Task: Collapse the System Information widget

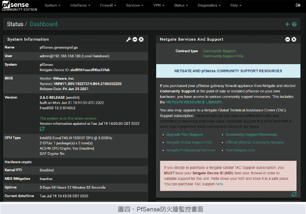Action: tap(135, 39)
